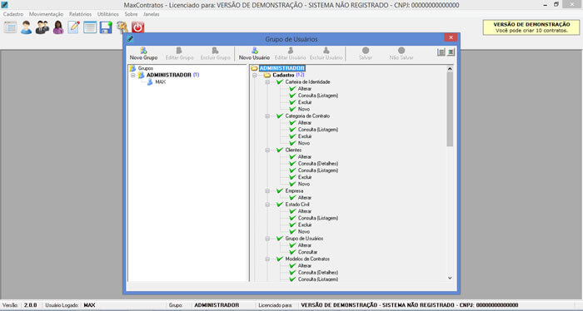Toggle Consultar check under Grupo de Usuários
Screen dimensions: 583x311
(x=292, y=252)
